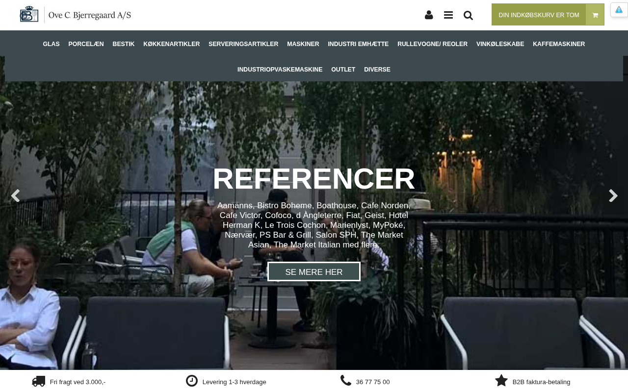Click the delivery truck icon
Screen dimensions: 628x392
[39, 381]
